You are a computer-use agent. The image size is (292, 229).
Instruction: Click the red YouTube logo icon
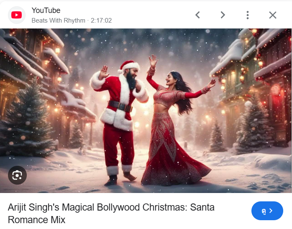(17, 15)
